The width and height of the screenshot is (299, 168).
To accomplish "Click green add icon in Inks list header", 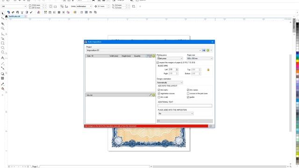I will pos(154,95).
